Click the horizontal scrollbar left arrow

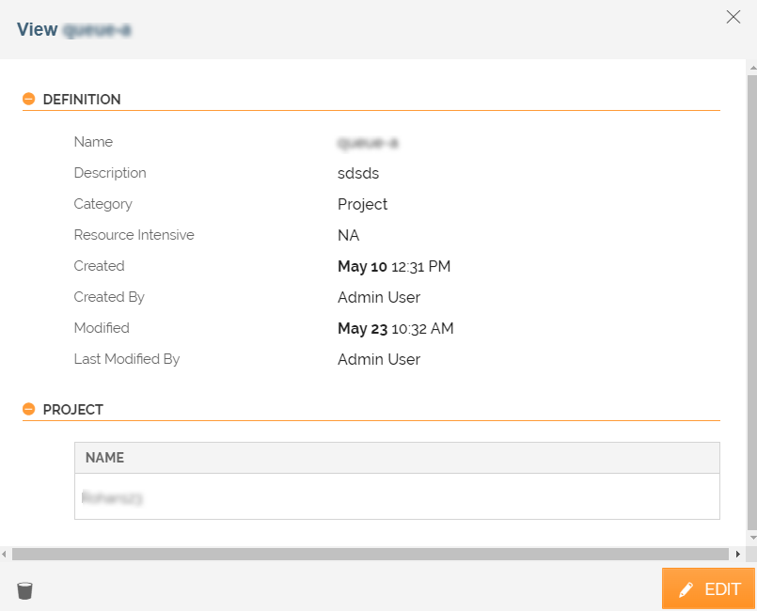tap(6, 555)
